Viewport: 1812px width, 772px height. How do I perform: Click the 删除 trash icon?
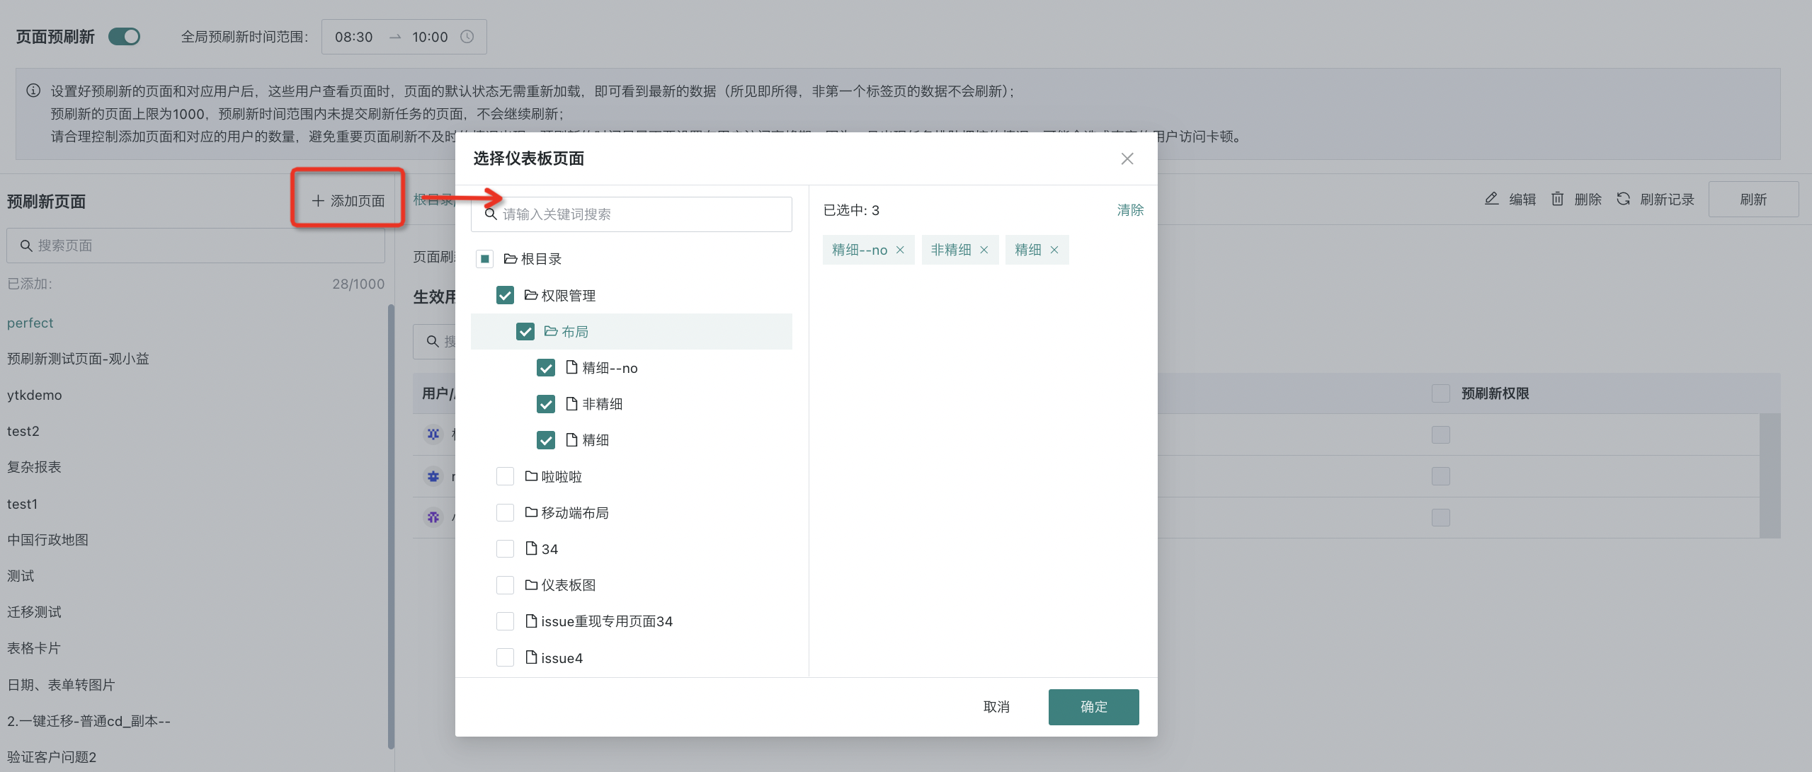1557,199
